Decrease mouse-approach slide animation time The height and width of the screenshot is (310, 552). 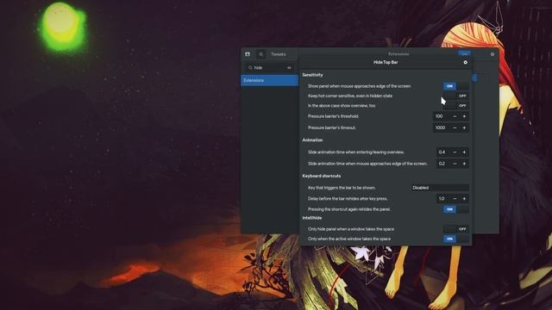coord(455,164)
